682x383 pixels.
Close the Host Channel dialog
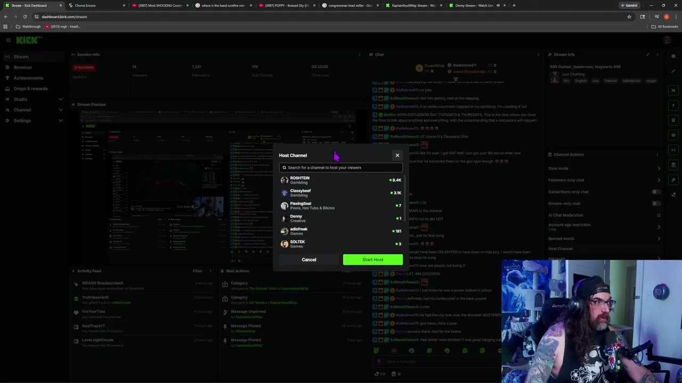coord(397,155)
